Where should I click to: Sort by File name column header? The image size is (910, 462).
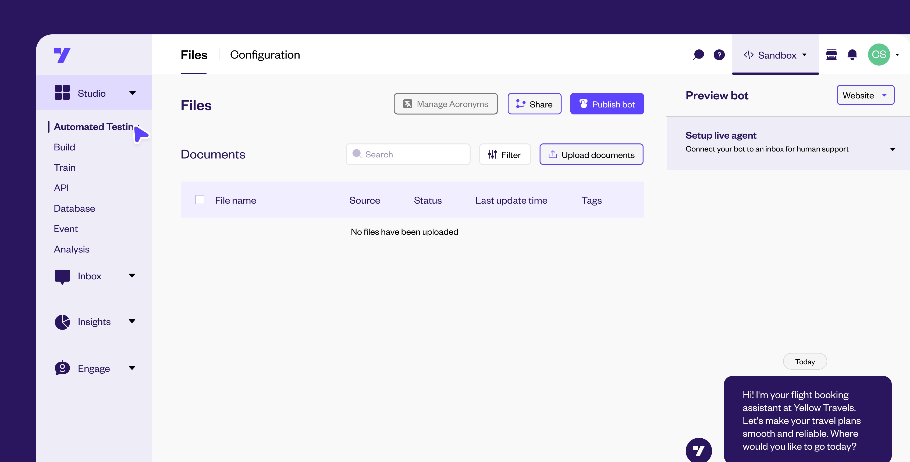(x=235, y=200)
